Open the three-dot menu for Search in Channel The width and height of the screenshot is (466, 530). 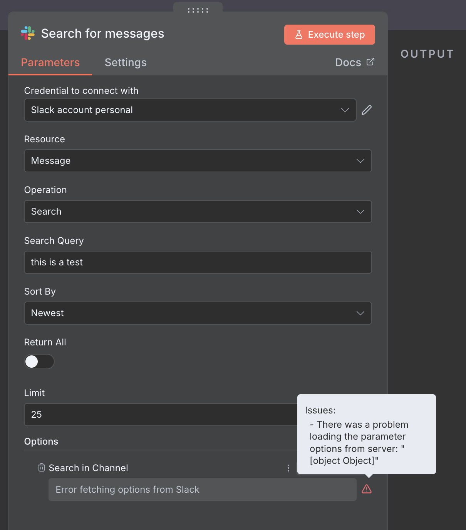click(288, 468)
